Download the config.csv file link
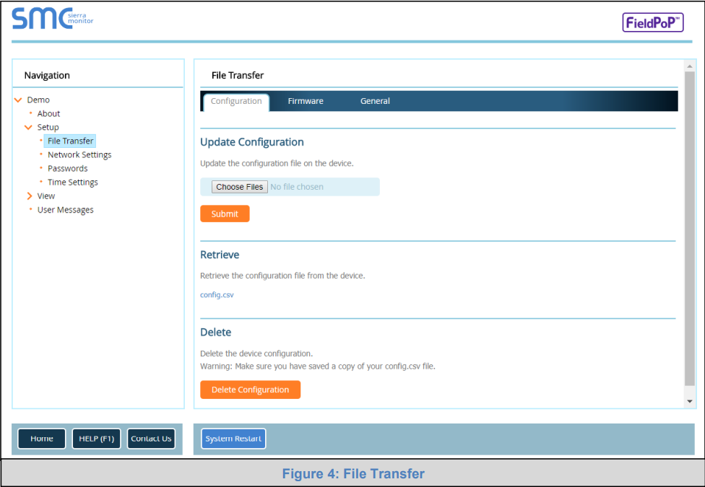The image size is (705, 487). pos(217,295)
